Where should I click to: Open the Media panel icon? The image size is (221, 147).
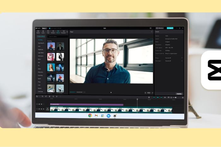click(38, 31)
